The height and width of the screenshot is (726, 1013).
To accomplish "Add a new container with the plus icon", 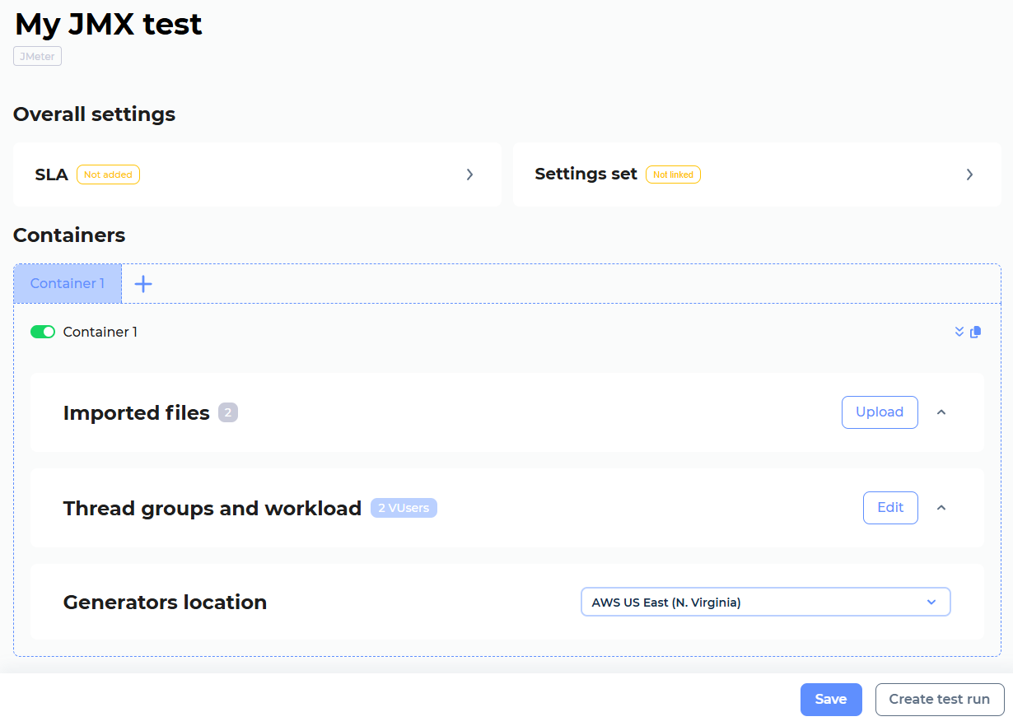I will [143, 283].
